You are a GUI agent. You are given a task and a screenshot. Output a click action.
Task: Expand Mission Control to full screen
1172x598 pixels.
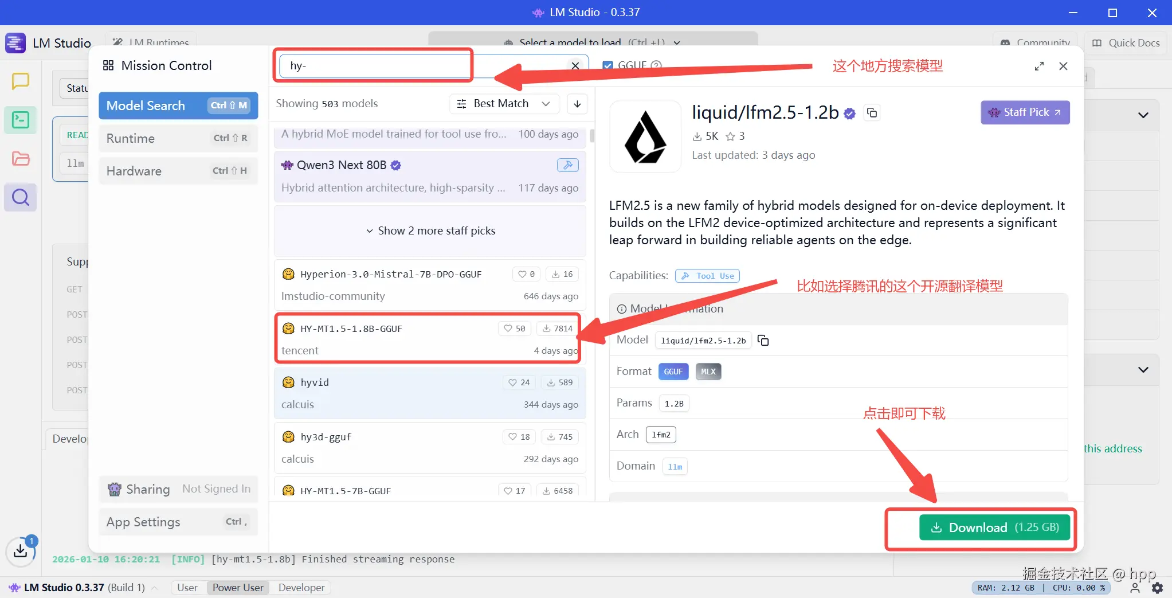pos(1039,66)
